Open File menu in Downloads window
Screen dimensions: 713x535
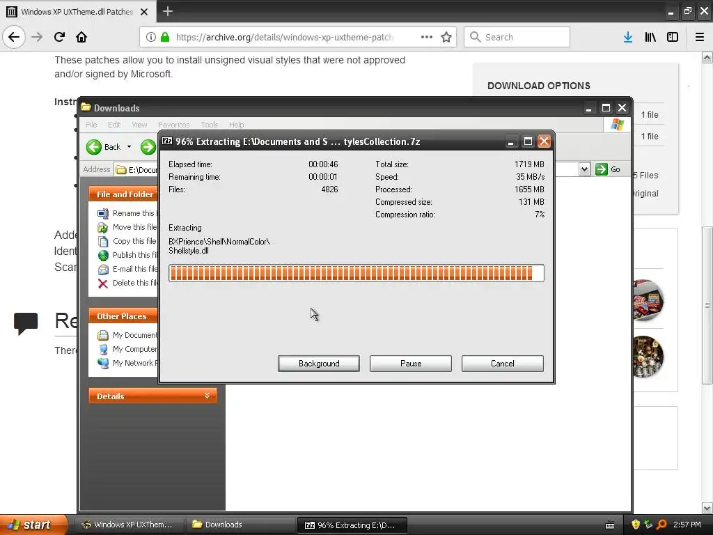[91, 125]
